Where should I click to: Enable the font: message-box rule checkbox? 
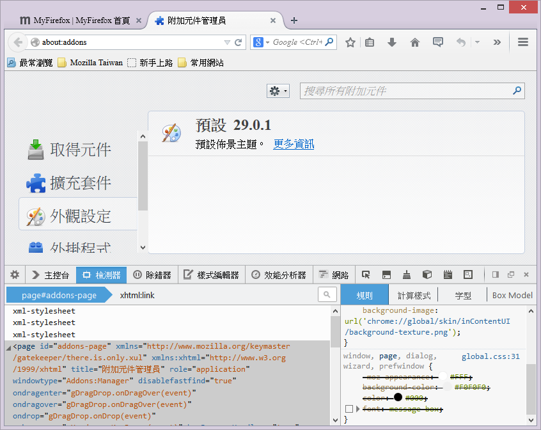[349, 409]
